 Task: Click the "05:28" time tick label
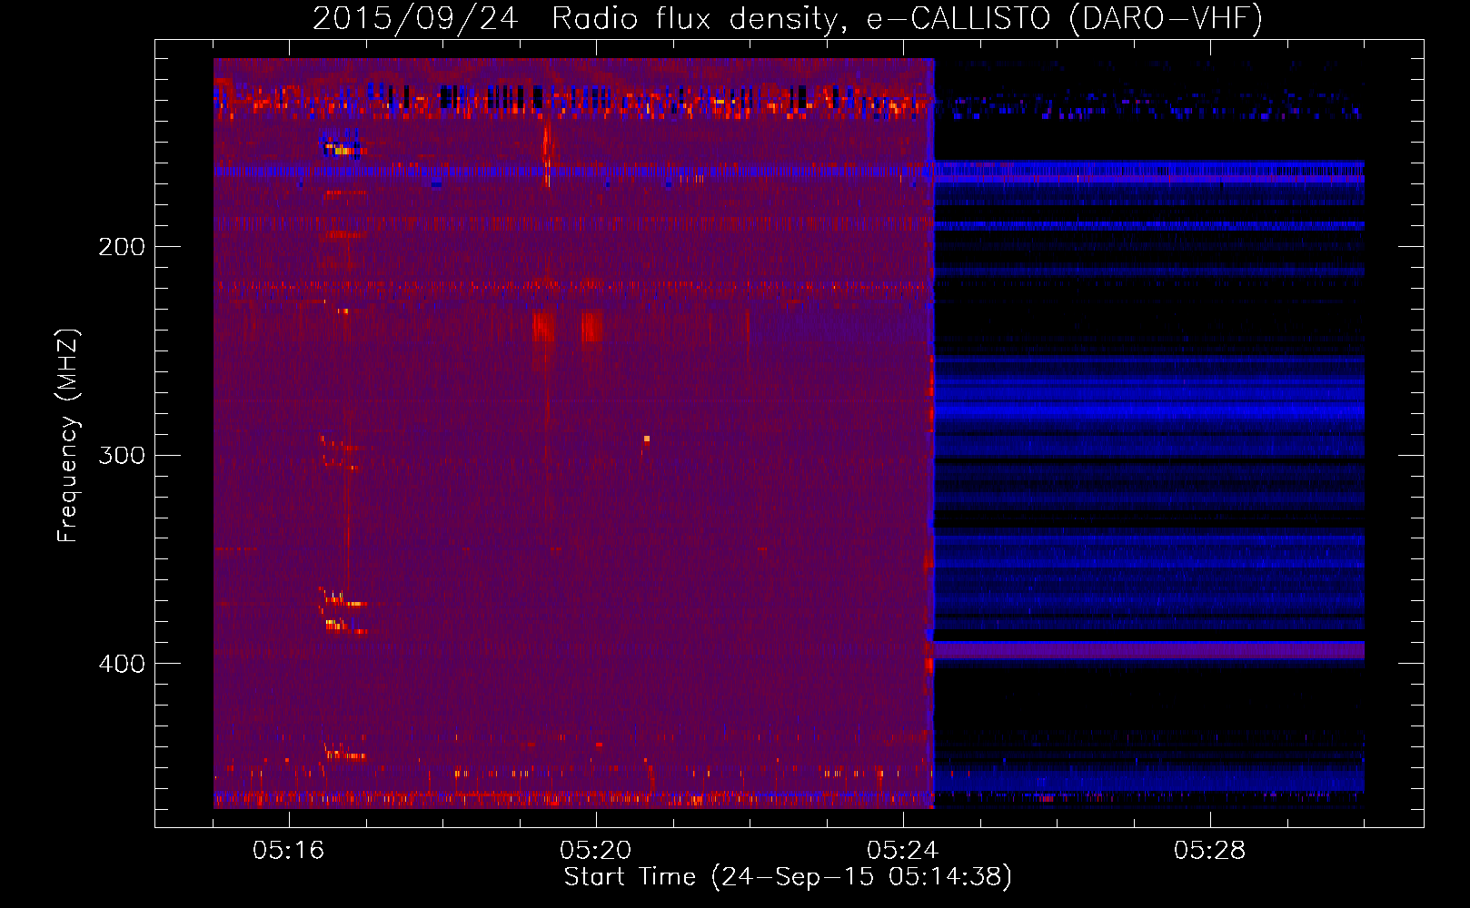(1209, 851)
